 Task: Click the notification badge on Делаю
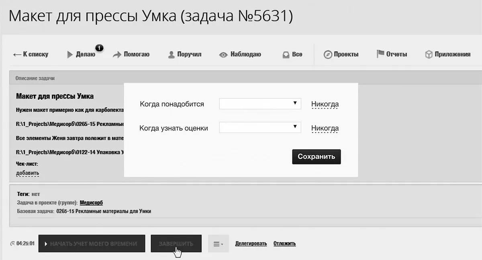99,48
